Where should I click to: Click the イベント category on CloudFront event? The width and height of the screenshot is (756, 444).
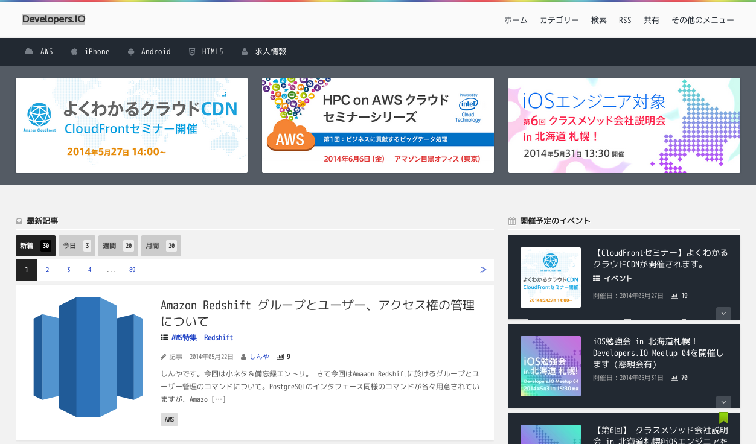[x=618, y=279]
